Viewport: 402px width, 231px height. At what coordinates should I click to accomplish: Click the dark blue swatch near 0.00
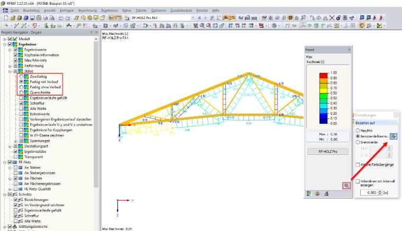[323, 121]
